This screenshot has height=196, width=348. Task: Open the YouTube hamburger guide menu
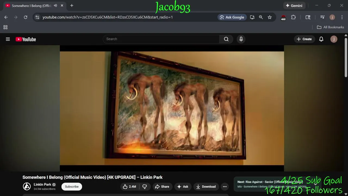[8, 39]
